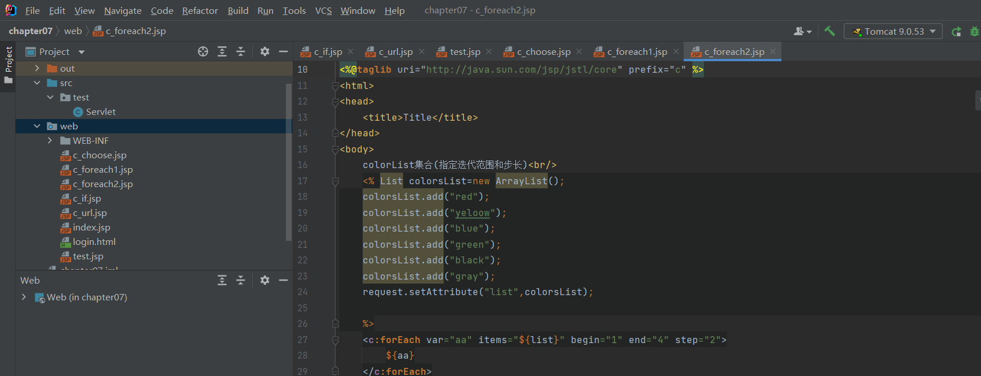Screen dimensions: 981x376
Task: Close the c_foreach2.jsp tab
Action: pos(773,51)
